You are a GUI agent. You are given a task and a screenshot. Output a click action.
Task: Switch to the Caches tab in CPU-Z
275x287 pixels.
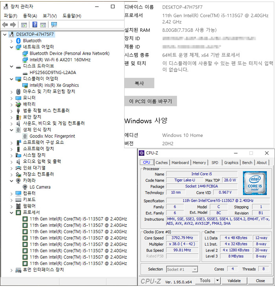pyautogui.click(x=161, y=162)
